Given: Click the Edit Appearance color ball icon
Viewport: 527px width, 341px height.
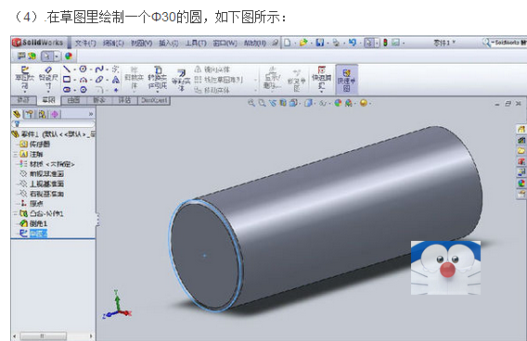Looking at the screenshot, I should [338, 103].
